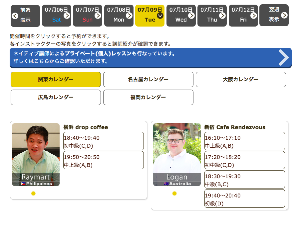Click the arrow icon on 07月06日 Sat
This screenshot has height=228, width=302.
click(x=67, y=15)
